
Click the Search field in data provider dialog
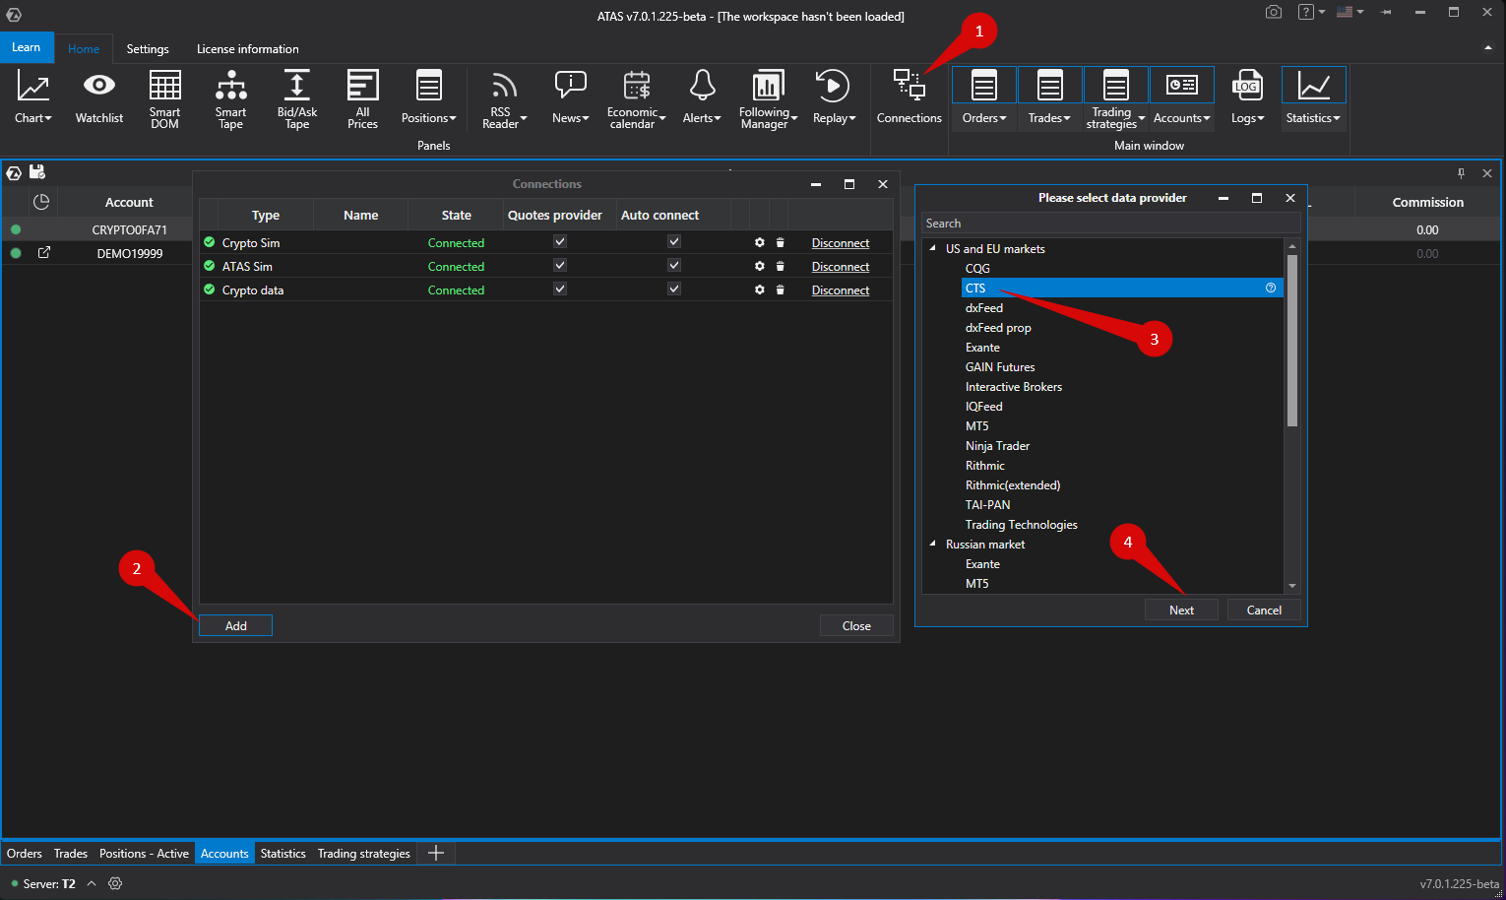click(x=1110, y=224)
